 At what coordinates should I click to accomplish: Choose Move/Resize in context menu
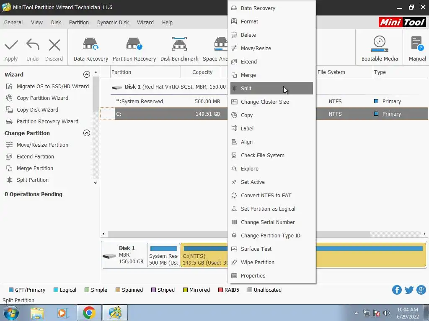pos(271,48)
